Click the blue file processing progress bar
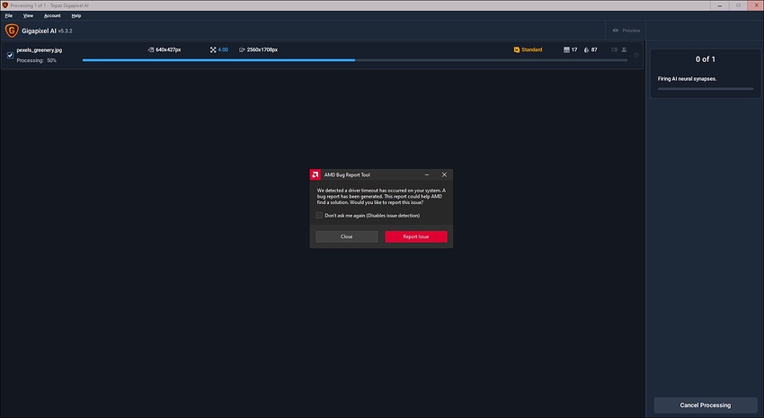Screen dimensions: 764x418 tap(355, 60)
